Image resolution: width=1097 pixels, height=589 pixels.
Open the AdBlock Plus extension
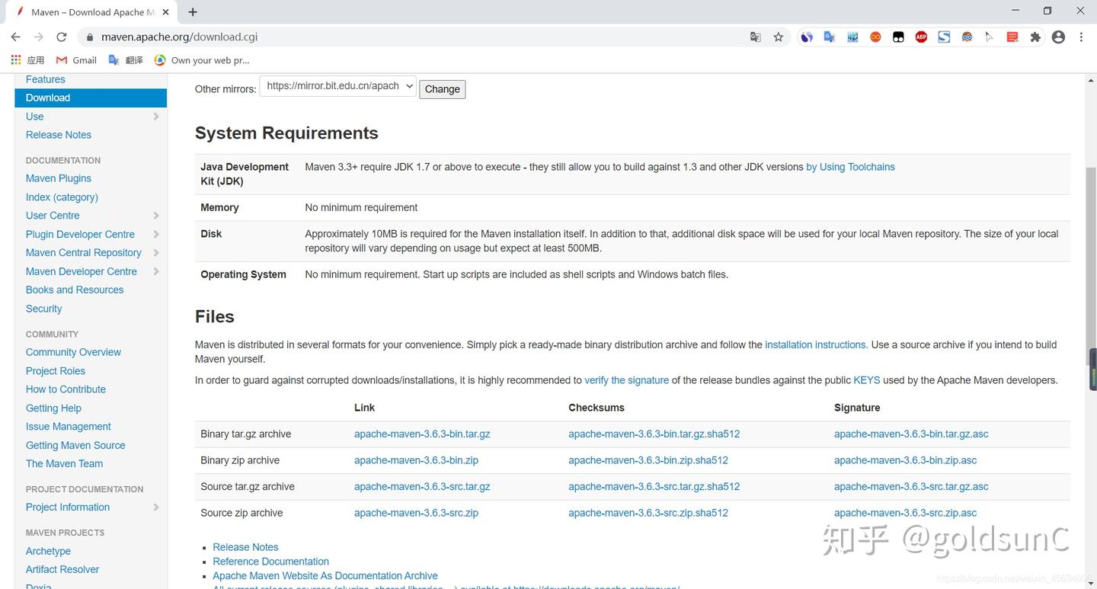pyautogui.click(x=921, y=37)
